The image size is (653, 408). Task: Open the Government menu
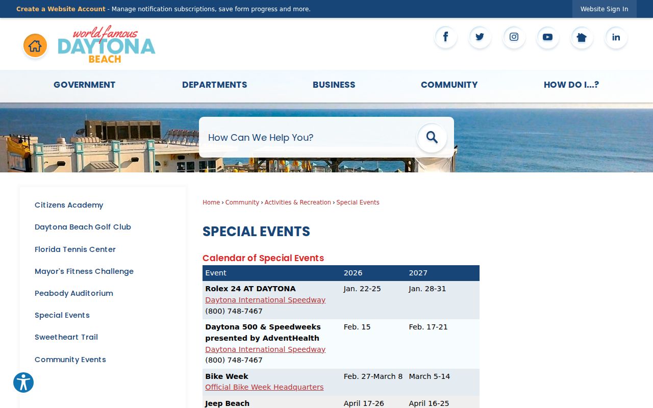[85, 85]
